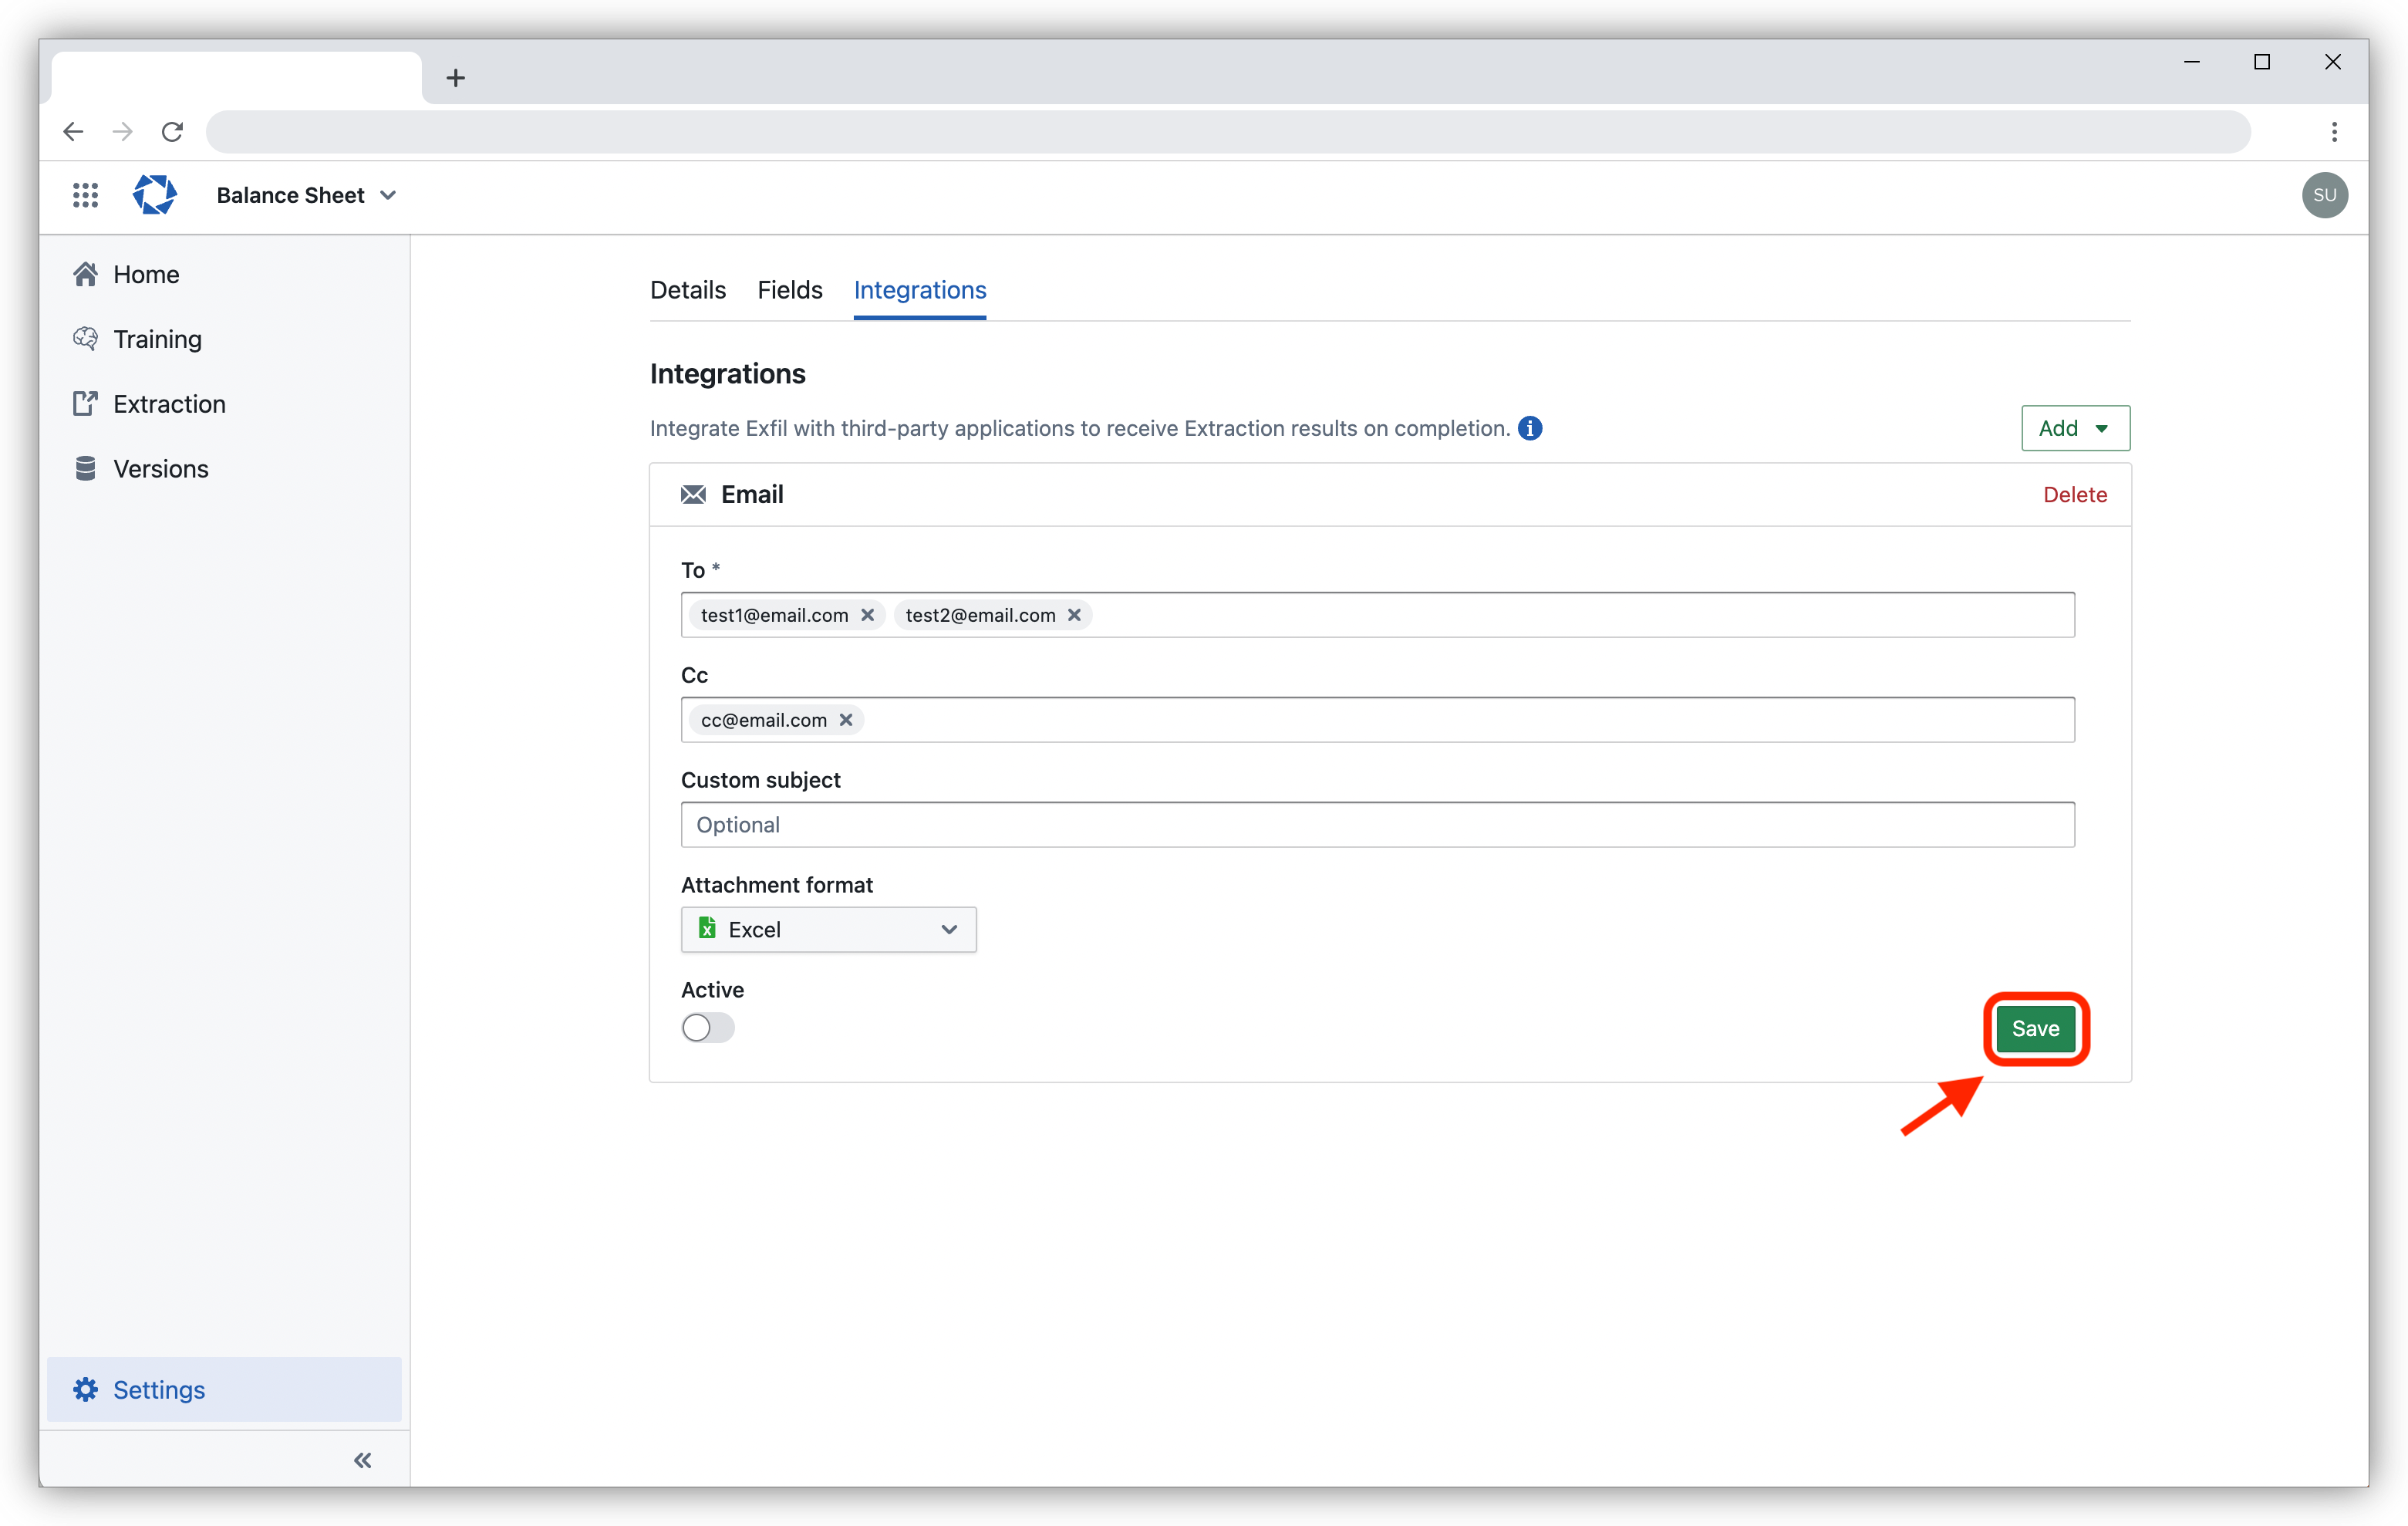Focus the Cc recipients field
The width and height of the screenshot is (2408, 1526).
pyautogui.click(x=1378, y=720)
